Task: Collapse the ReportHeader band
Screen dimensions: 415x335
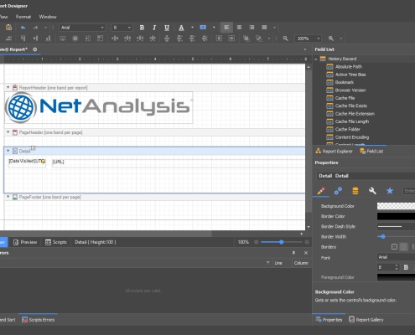Action: 8,88
